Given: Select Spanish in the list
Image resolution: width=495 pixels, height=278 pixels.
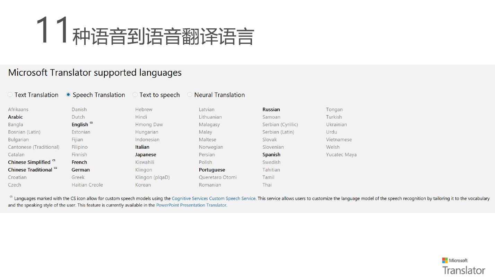Looking at the screenshot, I should click(x=271, y=155).
